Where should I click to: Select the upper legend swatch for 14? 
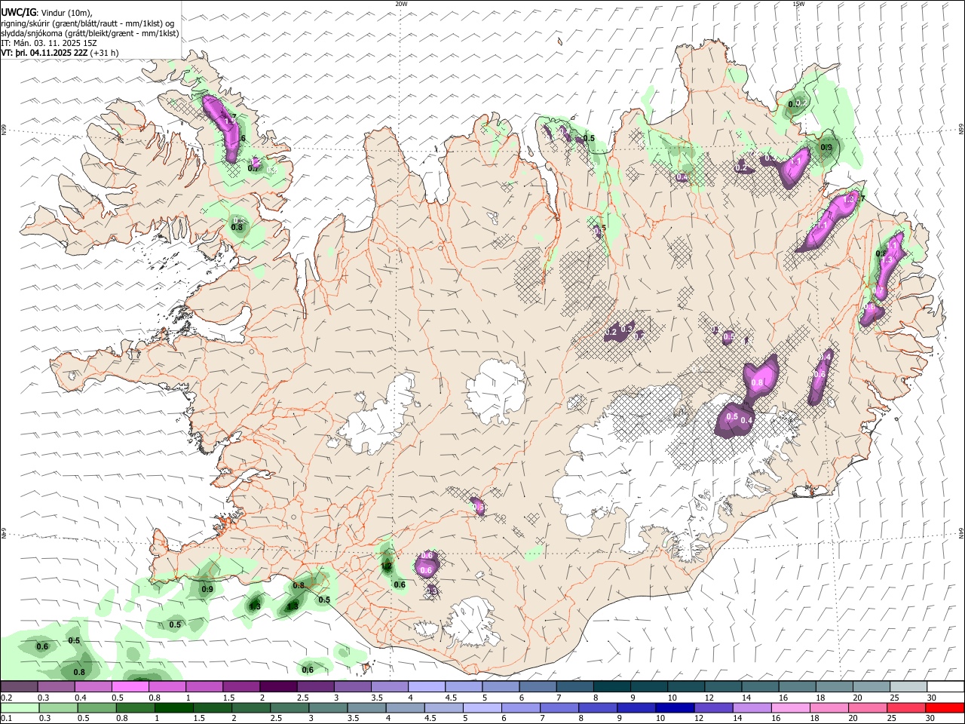[x=761, y=686]
